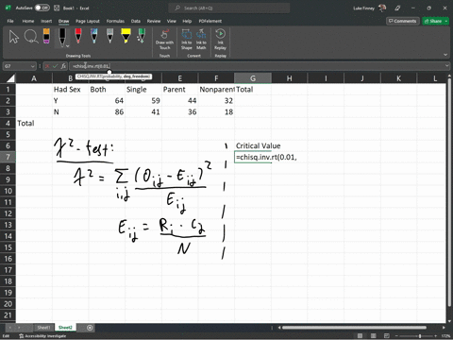The width and height of the screenshot is (453, 340).
Task: Pick the Eraser tool
Action: pyautogui.click(x=46, y=36)
